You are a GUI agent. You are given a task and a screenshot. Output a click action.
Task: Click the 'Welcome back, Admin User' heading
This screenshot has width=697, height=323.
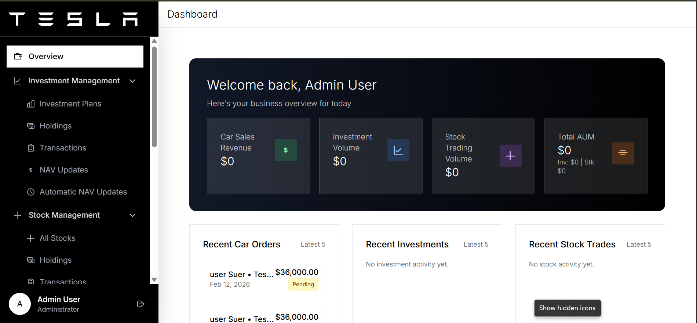click(292, 85)
